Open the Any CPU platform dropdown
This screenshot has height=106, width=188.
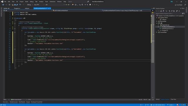pyautogui.click(x=39, y=5)
